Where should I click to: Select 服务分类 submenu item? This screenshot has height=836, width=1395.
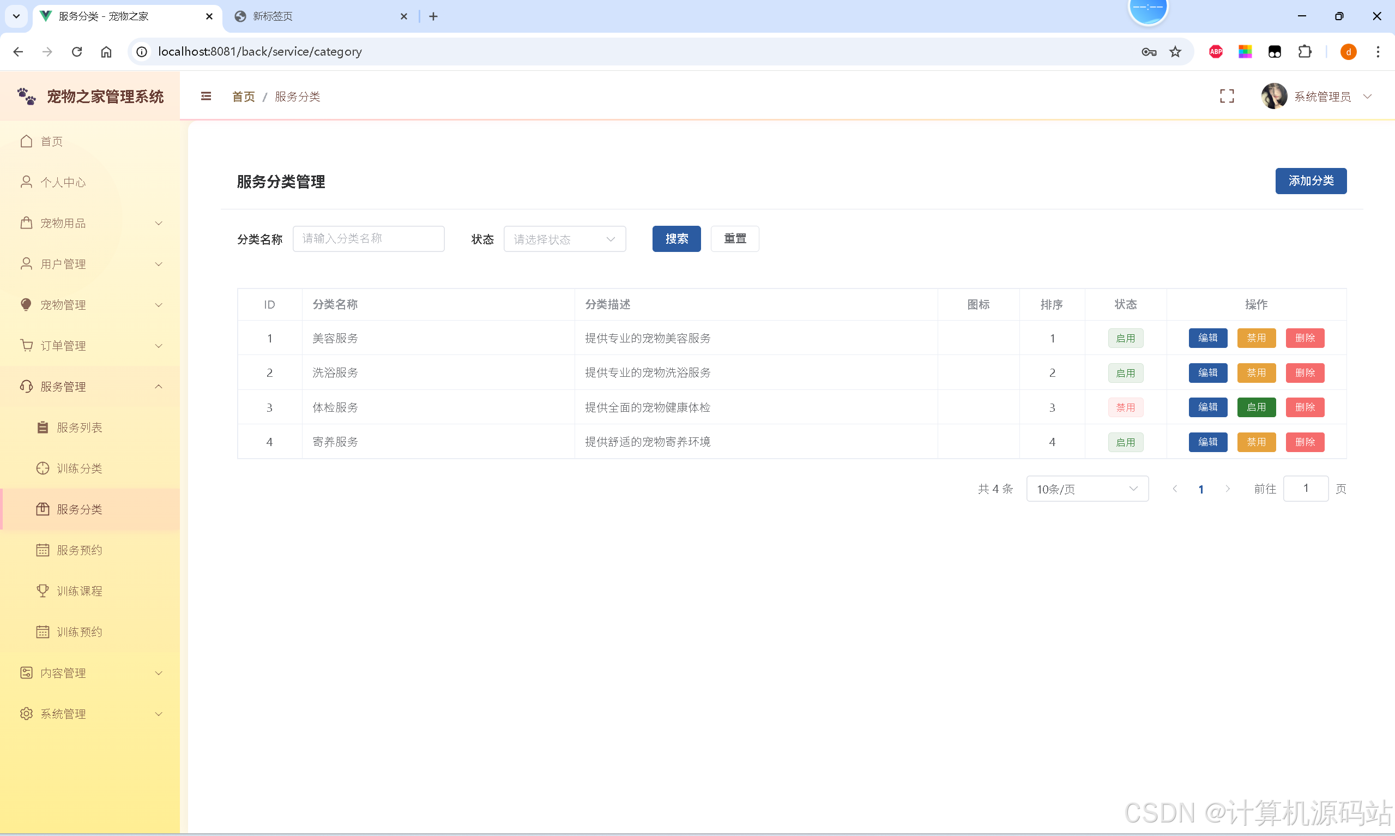[90, 509]
